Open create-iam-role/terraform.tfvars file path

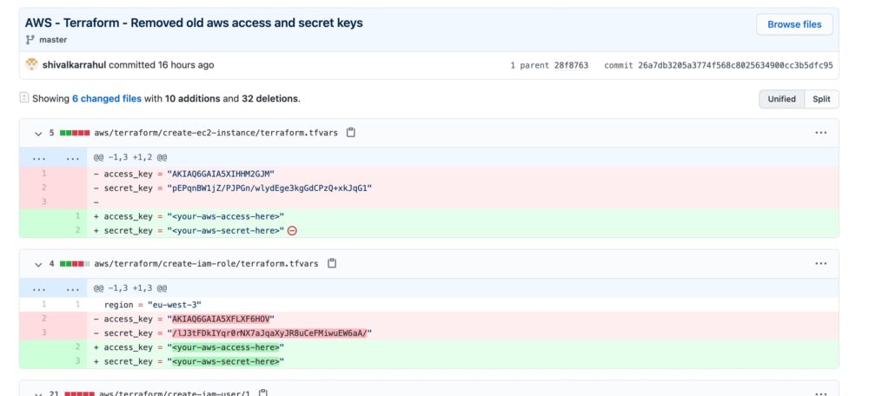(x=206, y=264)
